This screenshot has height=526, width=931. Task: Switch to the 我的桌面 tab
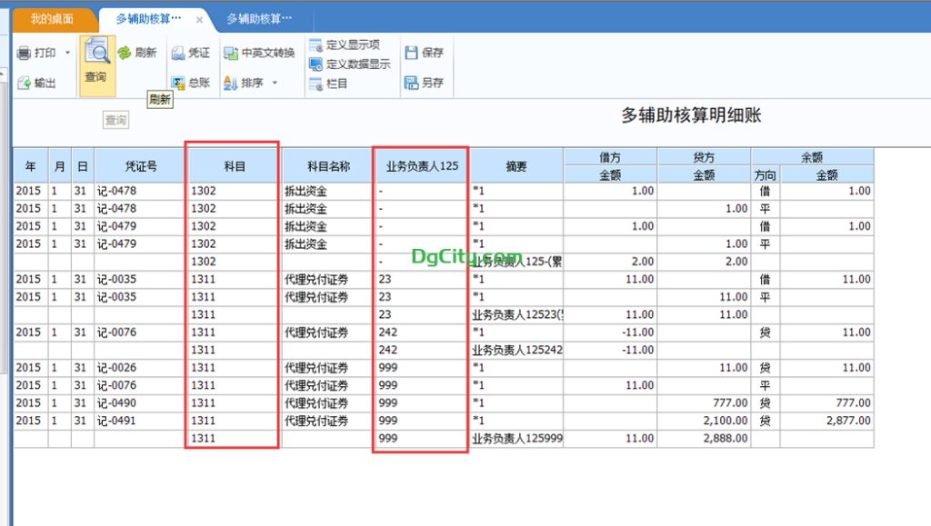pos(51,18)
